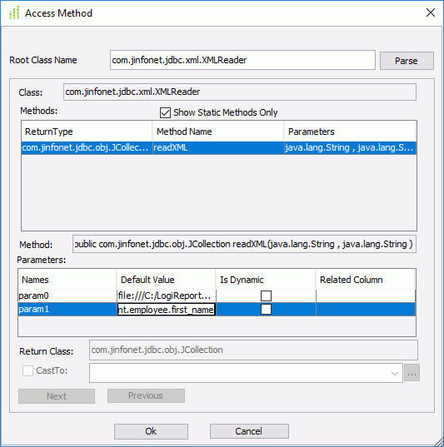Viewport: 444px width, 447px height.
Task: Click the Class field showing XMLReader
Action: [x=240, y=92]
